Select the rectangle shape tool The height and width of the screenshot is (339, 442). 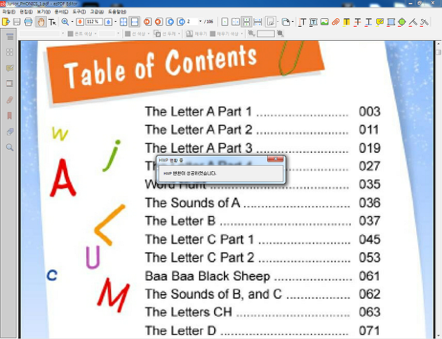click(391, 22)
